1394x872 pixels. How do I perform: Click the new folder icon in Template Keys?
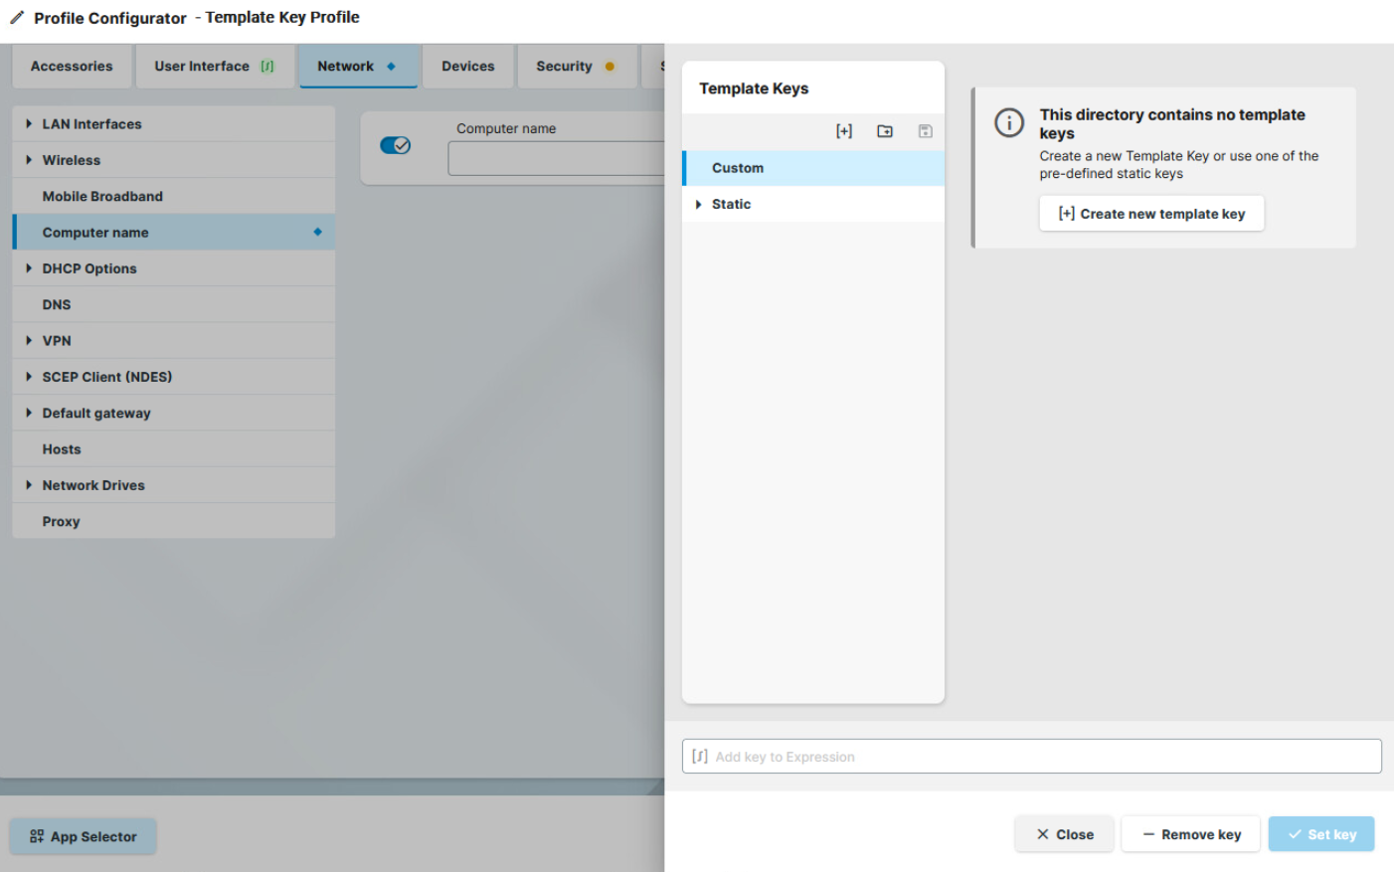click(884, 131)
